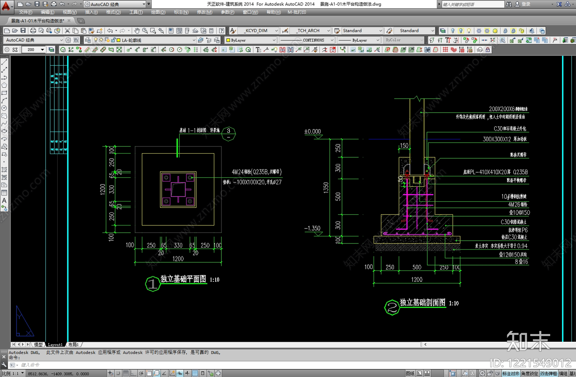Click the keyword search box in title bar
Screen dimensions: 576x377
pos(473,4)
